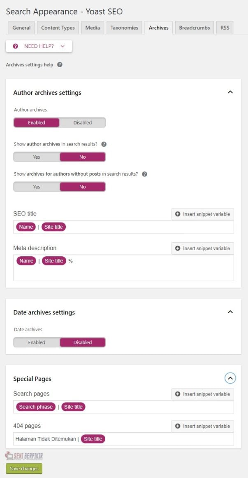Viewport: 248px width, 478px height.
Task: Choose Yes for showing author archives in search
Action: [37, 157]
